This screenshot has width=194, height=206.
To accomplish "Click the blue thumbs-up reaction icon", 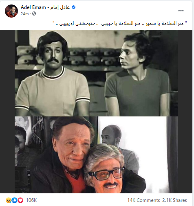I will (x=14, y=200).
